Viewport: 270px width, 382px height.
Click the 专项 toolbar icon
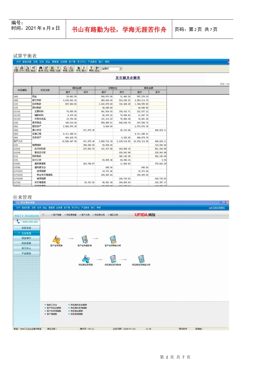[x=78, y=69]
